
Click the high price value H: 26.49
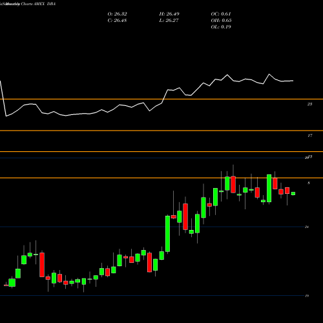click(169, 14)
